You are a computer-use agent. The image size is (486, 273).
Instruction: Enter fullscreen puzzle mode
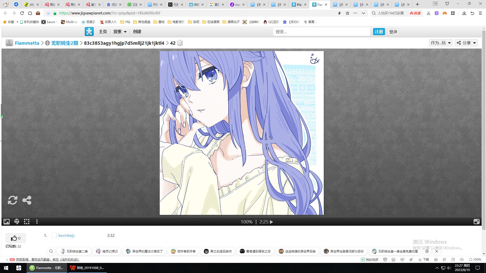[x=476, y=222]
